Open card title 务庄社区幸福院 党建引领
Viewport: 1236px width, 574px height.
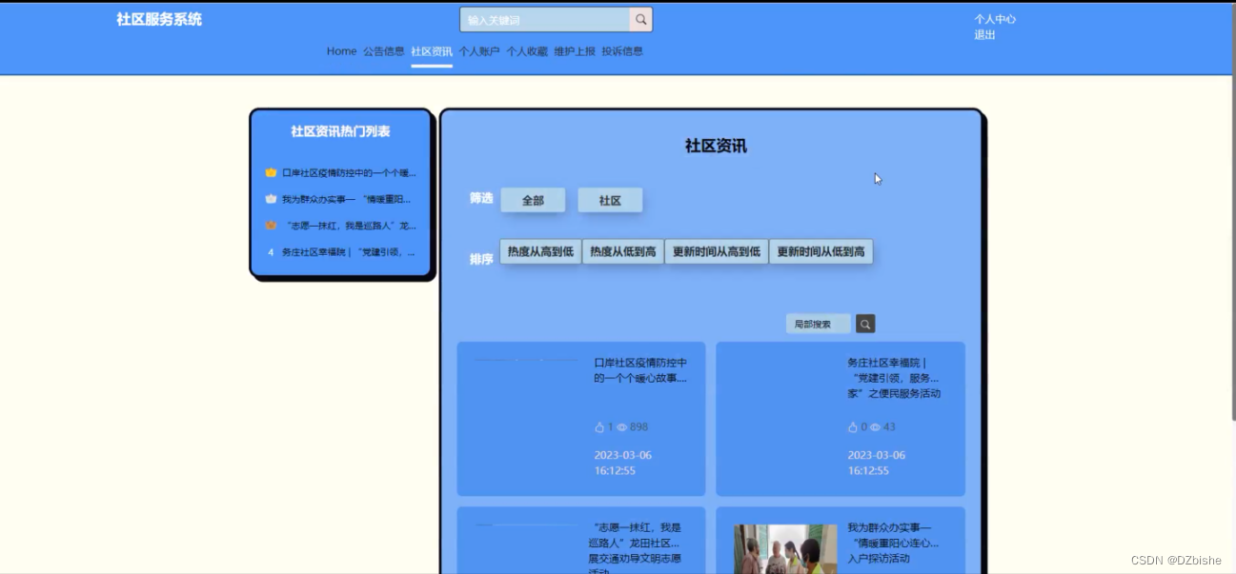click(894, 378)
